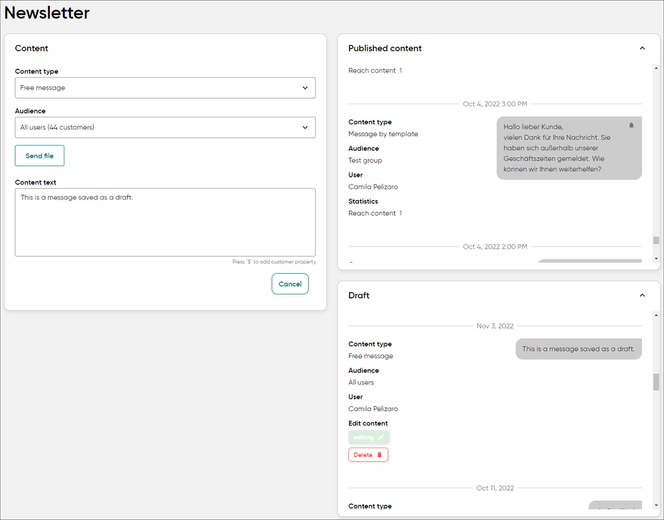
Task: Click the bell icon in published message bubble
Action: (631, 126)
